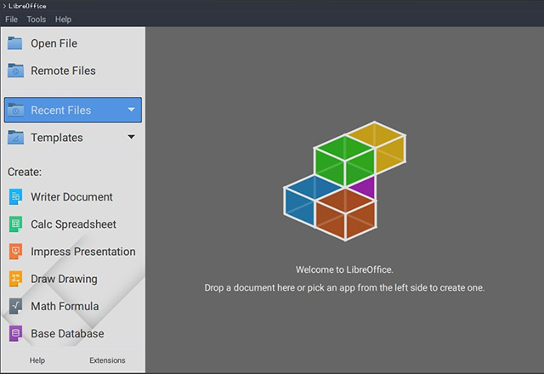This screenshot has width=544, height=374.
Task: Click the Help button at sidebar bottom
Action: (x=37, y=360)
